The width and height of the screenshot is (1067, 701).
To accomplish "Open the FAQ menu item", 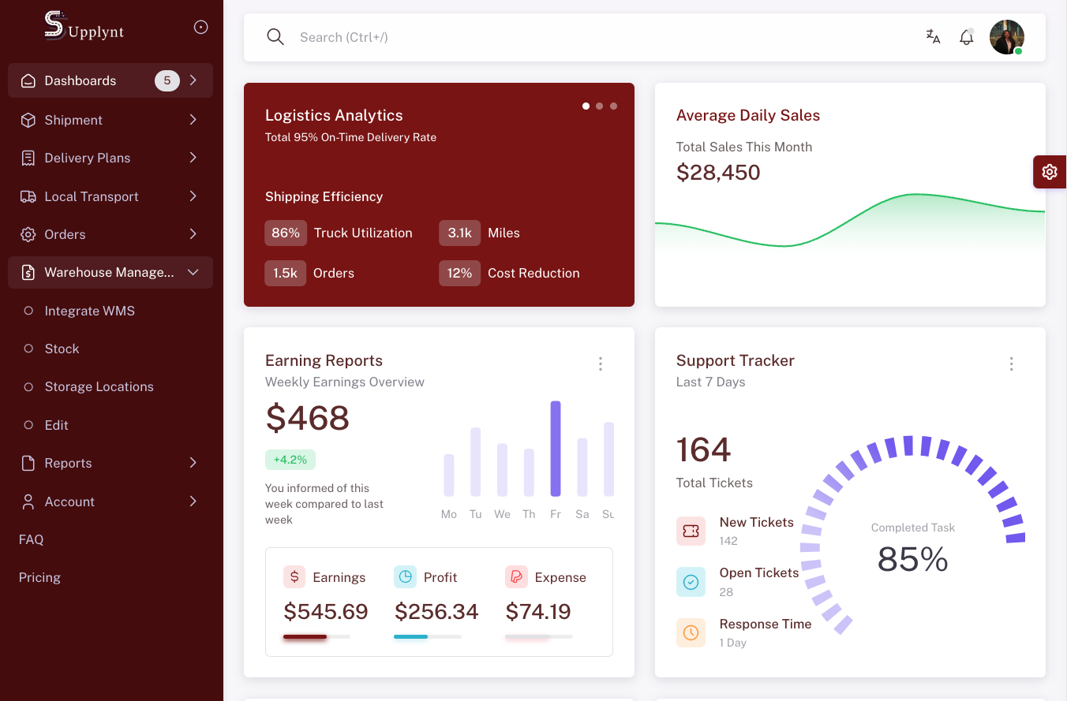I will [110, 539].
